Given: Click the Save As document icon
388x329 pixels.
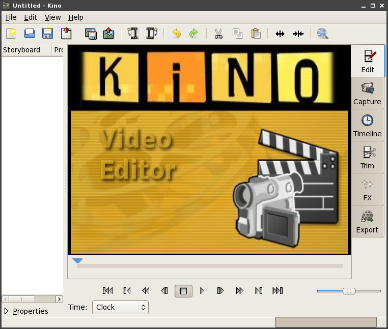Looking at the screenshot, I should [66, 34].
